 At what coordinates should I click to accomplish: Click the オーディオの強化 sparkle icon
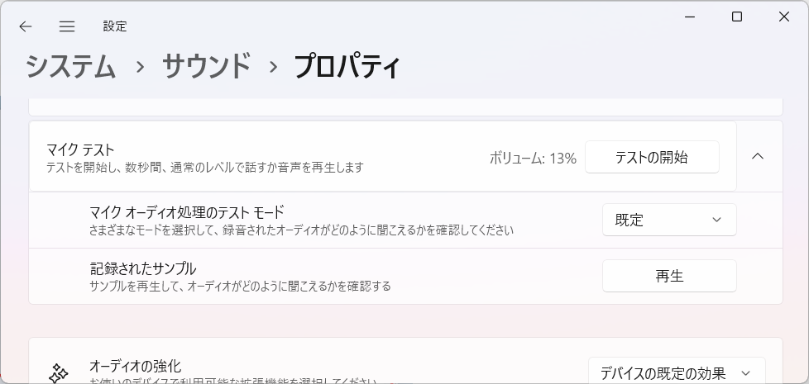coord(58,373)
